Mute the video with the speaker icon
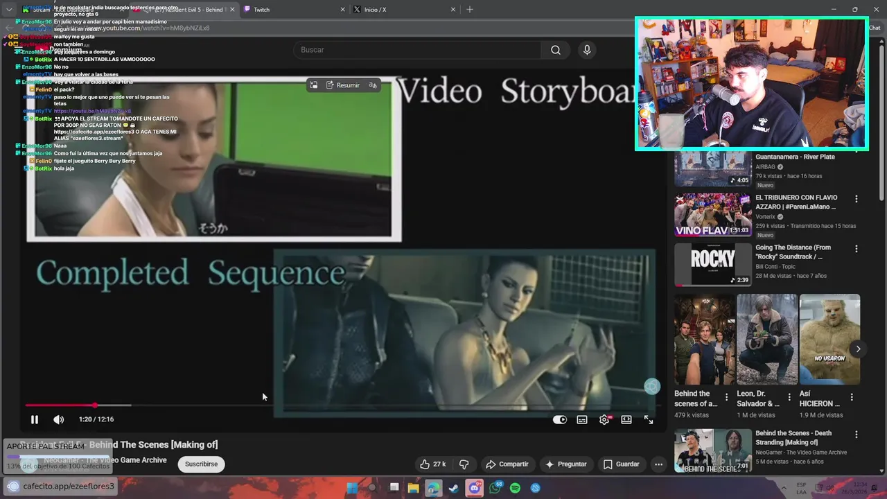Screen dimensions: 887x499 point(59,419)
